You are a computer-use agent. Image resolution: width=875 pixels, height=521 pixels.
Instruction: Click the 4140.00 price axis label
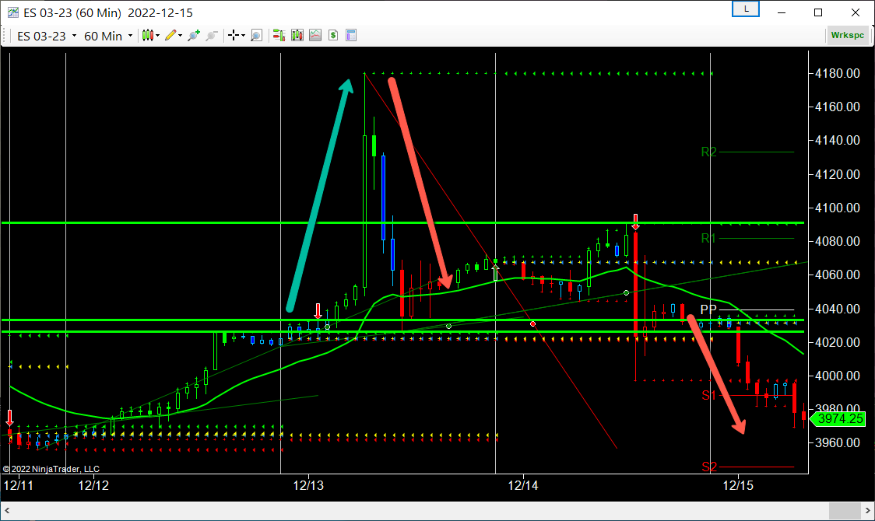pos(837,141)
